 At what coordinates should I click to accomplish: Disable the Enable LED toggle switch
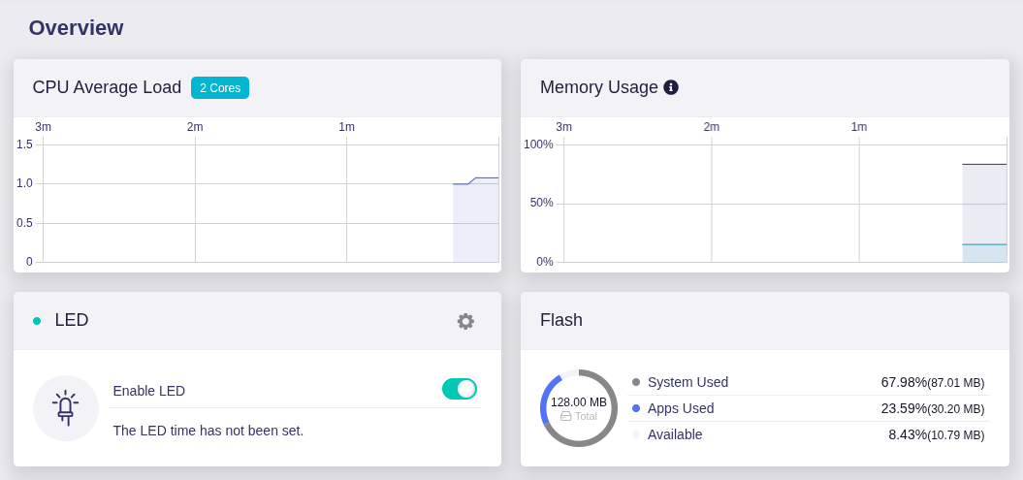tap(460, 389)
